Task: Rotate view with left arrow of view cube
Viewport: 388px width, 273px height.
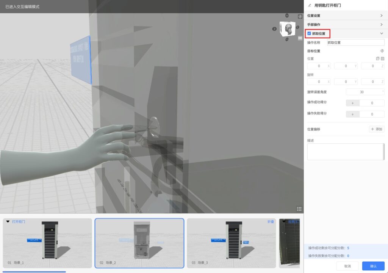Action: (x=275, y=29)
